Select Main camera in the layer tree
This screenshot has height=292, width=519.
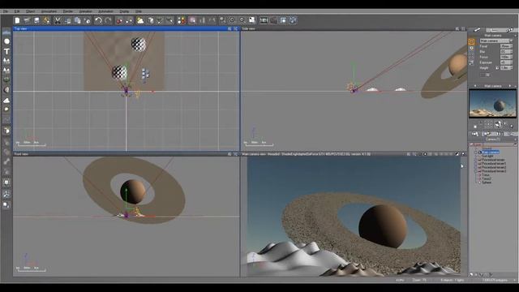coord(490,152)
